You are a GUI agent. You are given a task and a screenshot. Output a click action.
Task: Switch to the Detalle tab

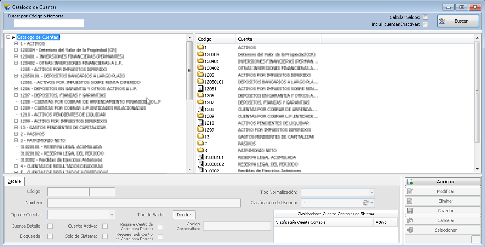pos(14,181)
